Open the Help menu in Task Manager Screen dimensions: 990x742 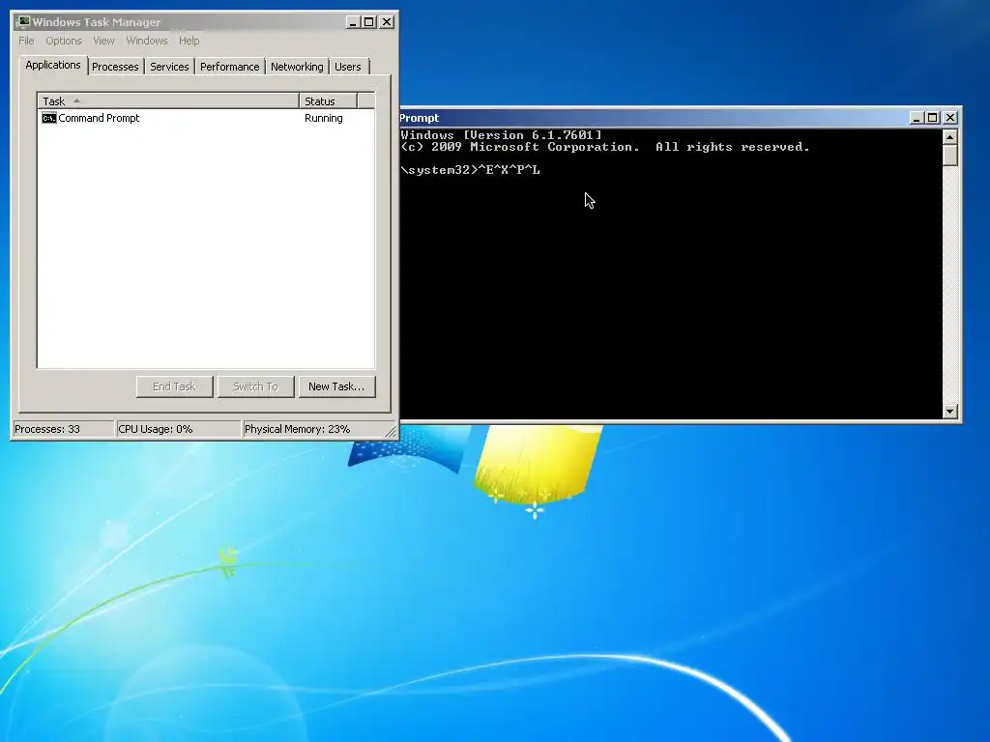[x=189, y=41]
